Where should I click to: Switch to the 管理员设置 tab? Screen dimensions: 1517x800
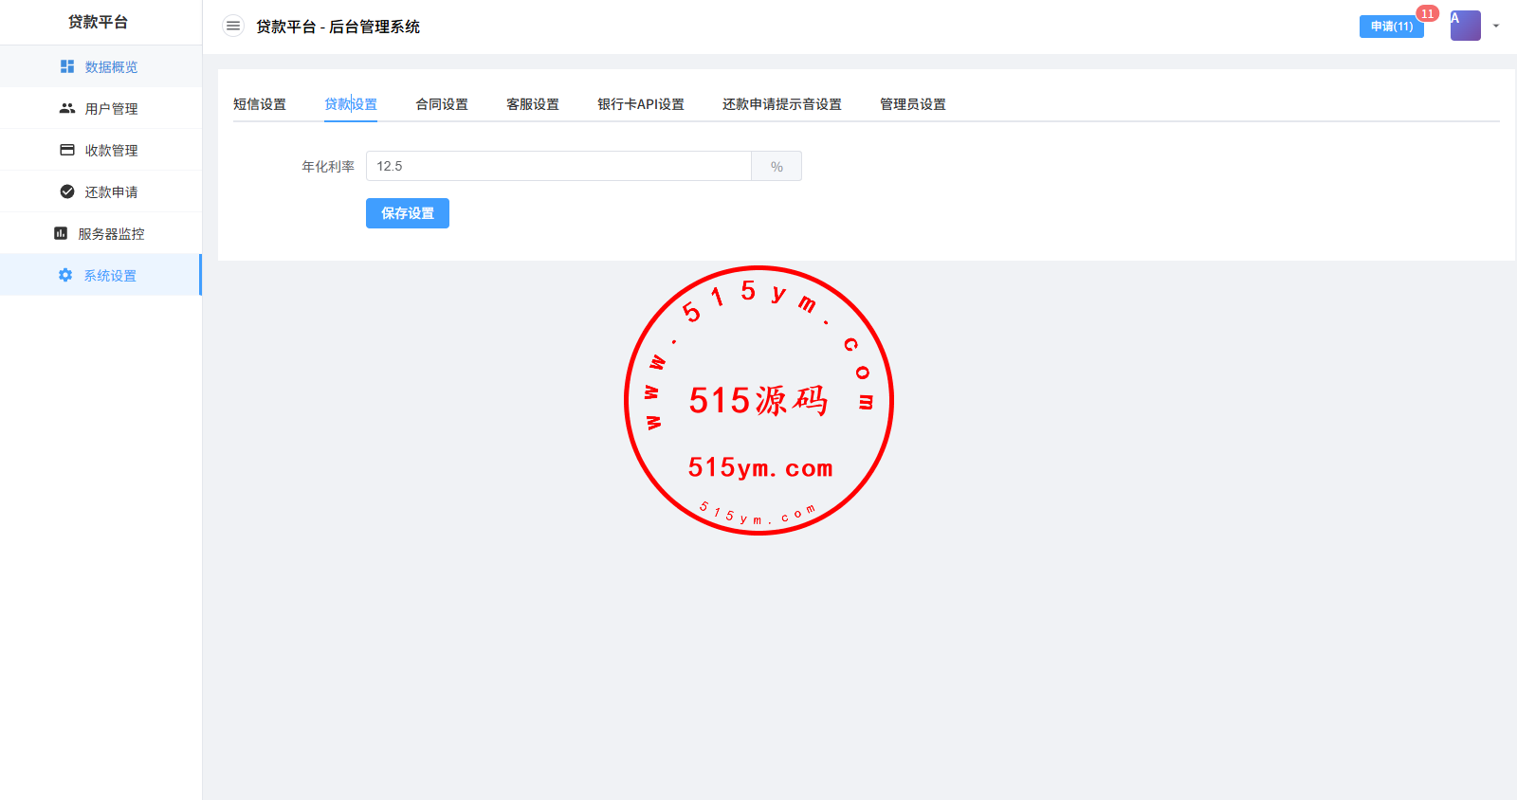[913, 104]
